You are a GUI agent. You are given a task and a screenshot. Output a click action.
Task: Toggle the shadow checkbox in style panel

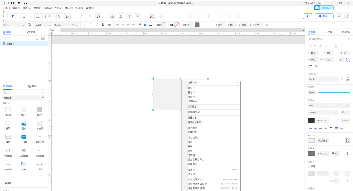[308, 166]
